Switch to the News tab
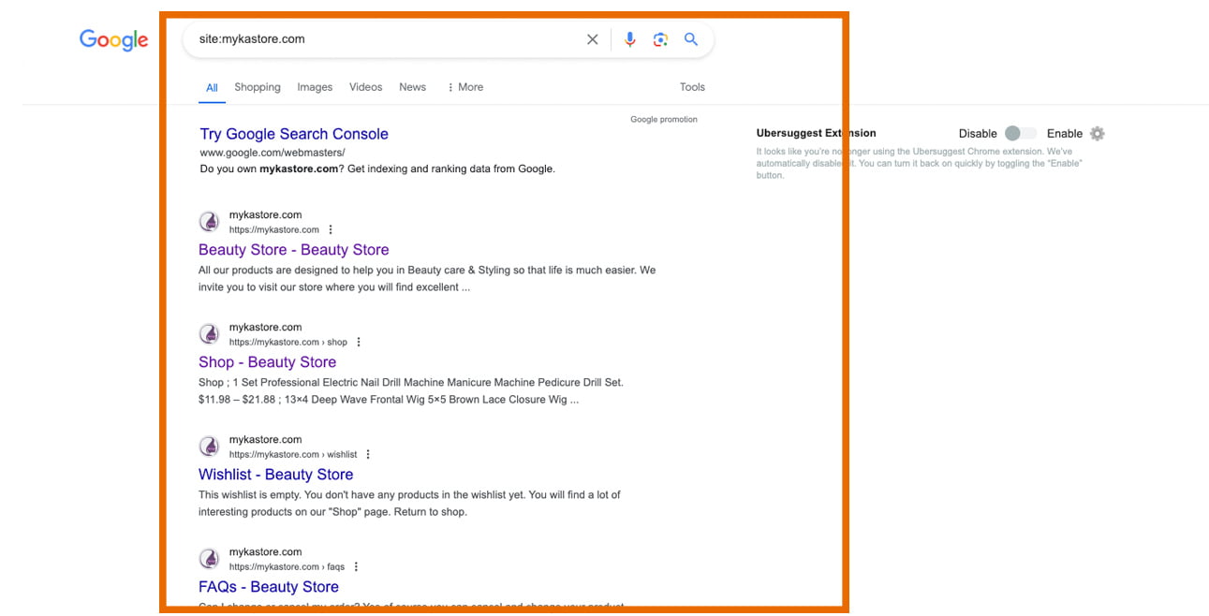The height and width of the screenshot is (616, 1209). tap(412, 87)
